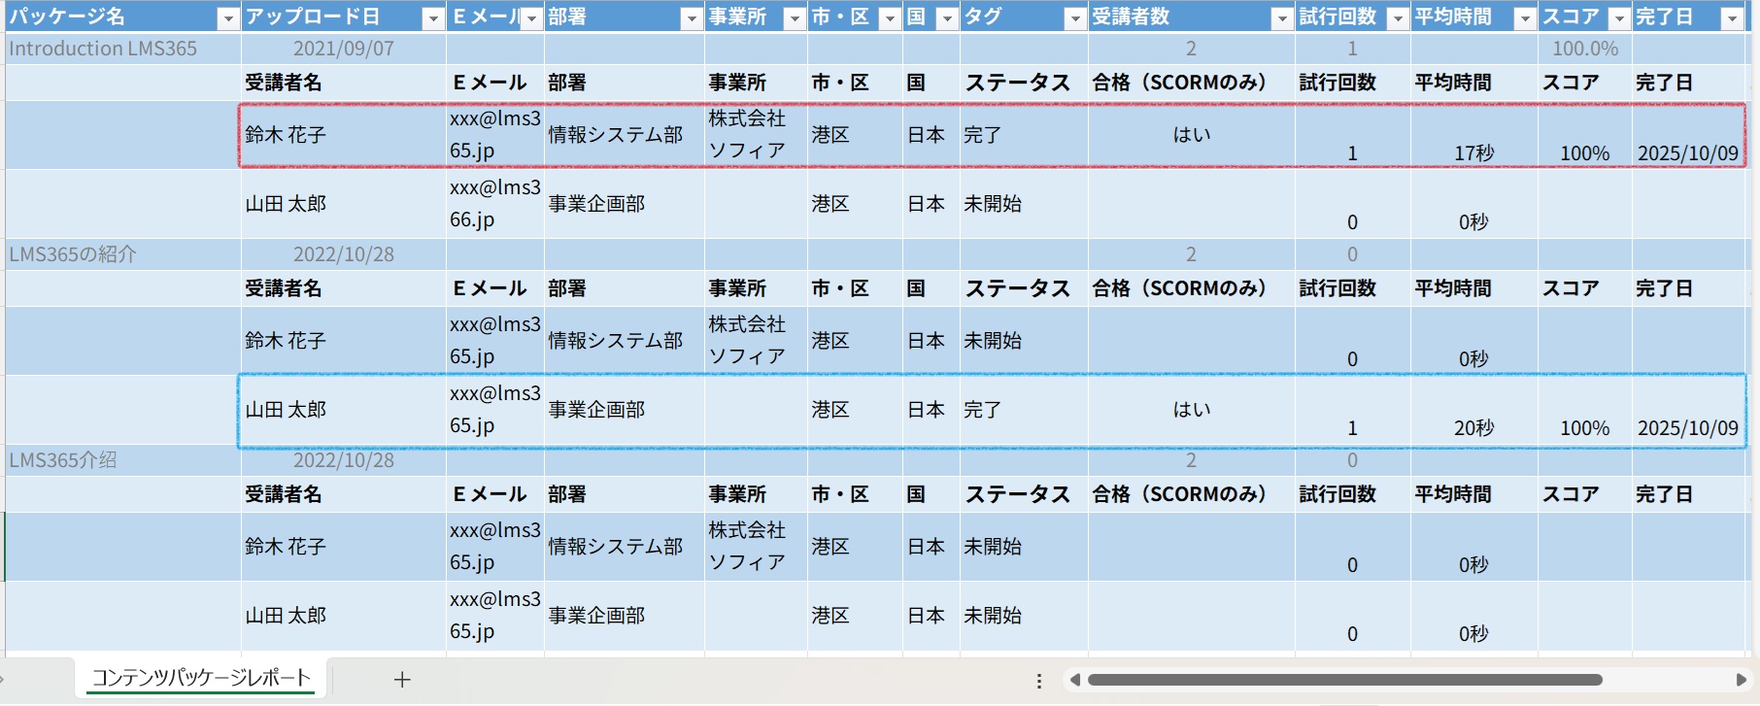Open the パッケージ名 column filter dropdown

coord(228,18)
